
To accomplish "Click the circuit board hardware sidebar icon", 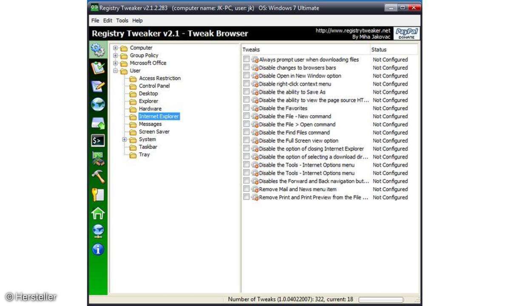I will click(98, 159).
